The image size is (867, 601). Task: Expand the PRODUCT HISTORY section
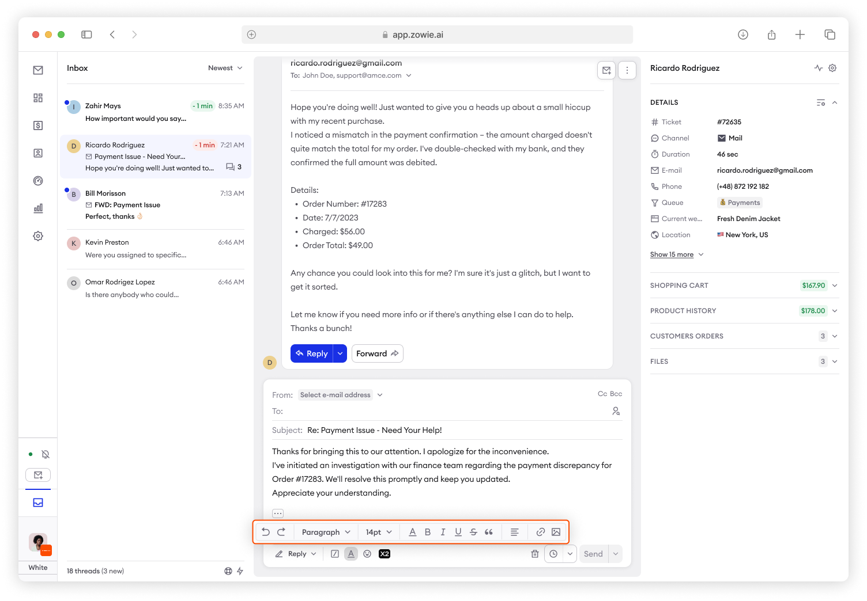tap(744, 311)
